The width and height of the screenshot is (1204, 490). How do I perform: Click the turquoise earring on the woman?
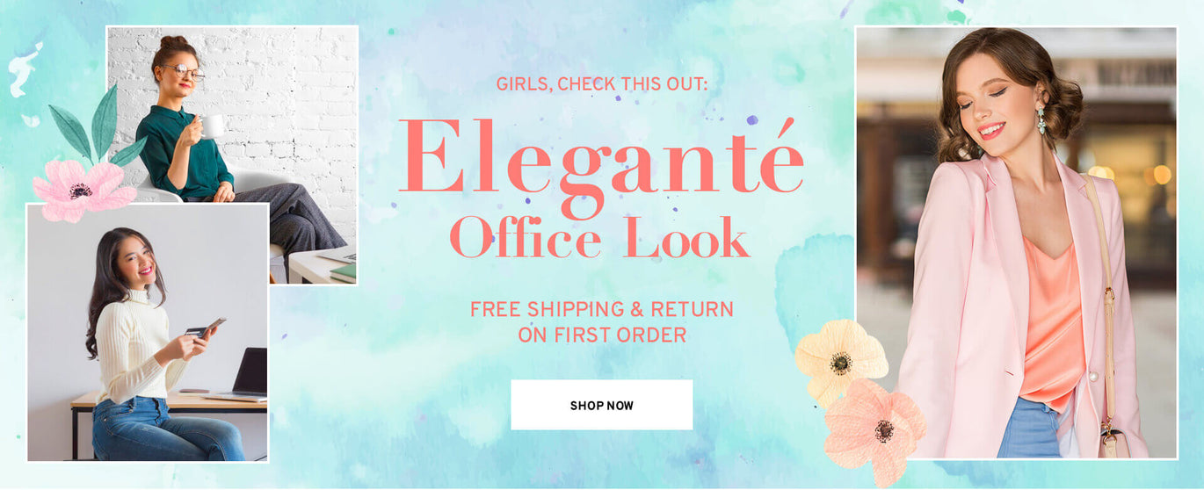coord(1041,119)
